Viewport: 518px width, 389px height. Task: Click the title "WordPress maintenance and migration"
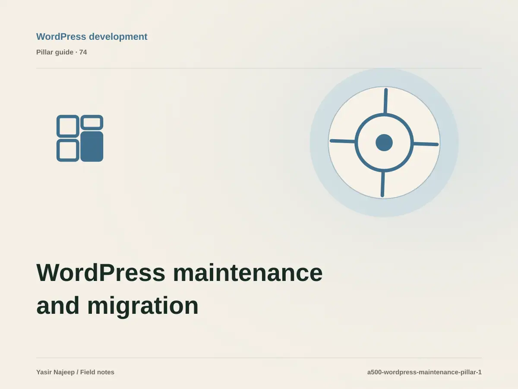pyautogui.click(x=180, y=289)
